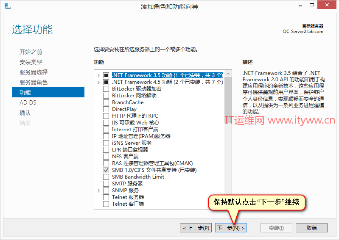This screenshot has width=339, height=240.
Task: Check IIS 可承载 Web 核心 checkbox
Action: (x=106, y=123)
